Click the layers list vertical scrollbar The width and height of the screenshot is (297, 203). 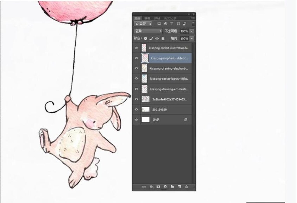tap(193, 113)
